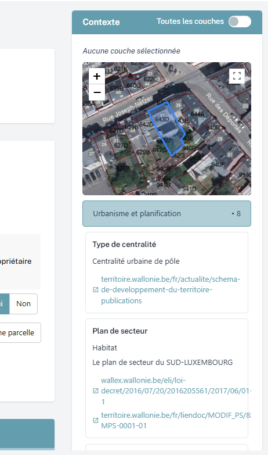268x455 pixels.
Task: Open the schema-de-developpement-du-territoire-publications link
Action: 171,290
